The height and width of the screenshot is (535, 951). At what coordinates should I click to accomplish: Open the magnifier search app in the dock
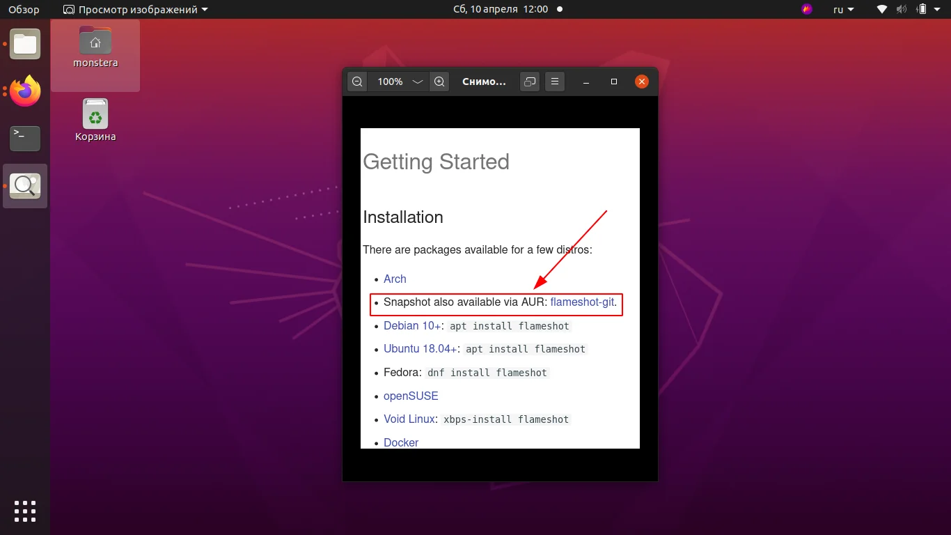point(24,185)
